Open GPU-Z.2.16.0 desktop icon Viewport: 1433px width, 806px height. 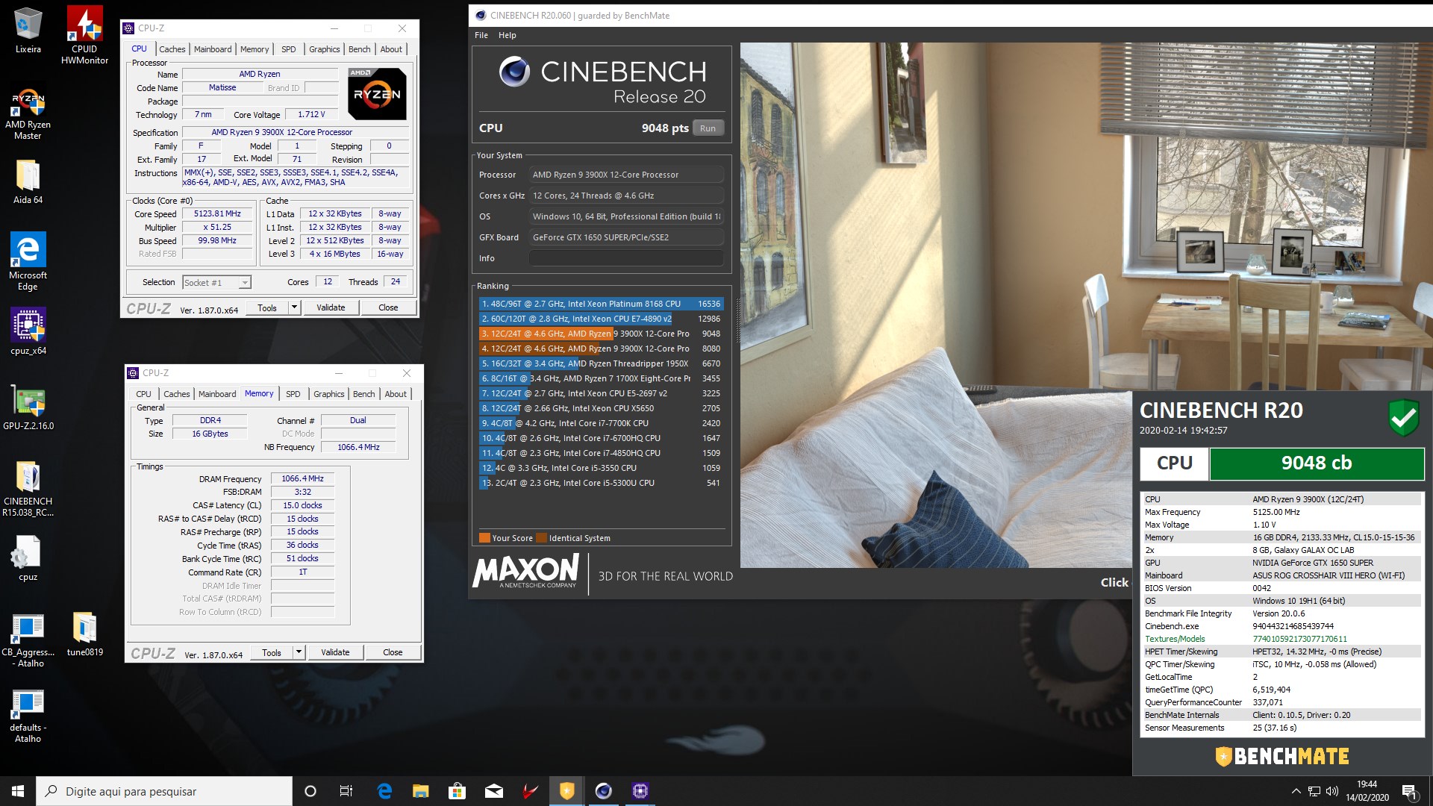(x=28, y=407)
